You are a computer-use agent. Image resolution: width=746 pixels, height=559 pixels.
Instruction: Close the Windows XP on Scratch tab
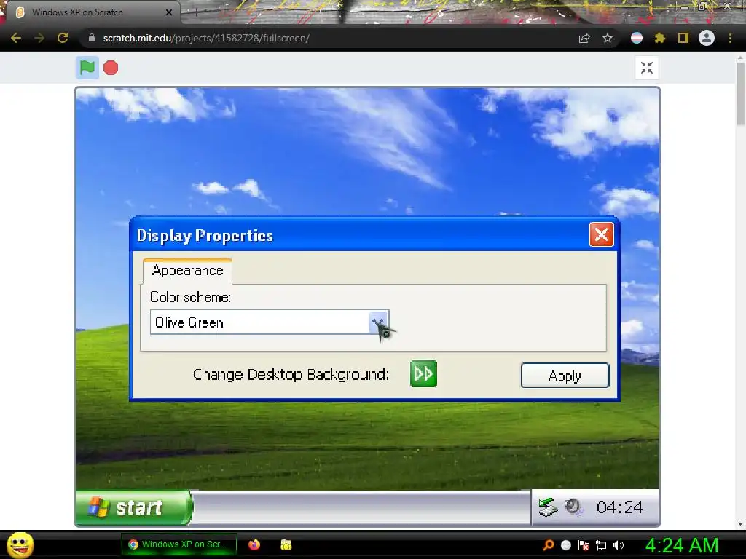[169, 12]
